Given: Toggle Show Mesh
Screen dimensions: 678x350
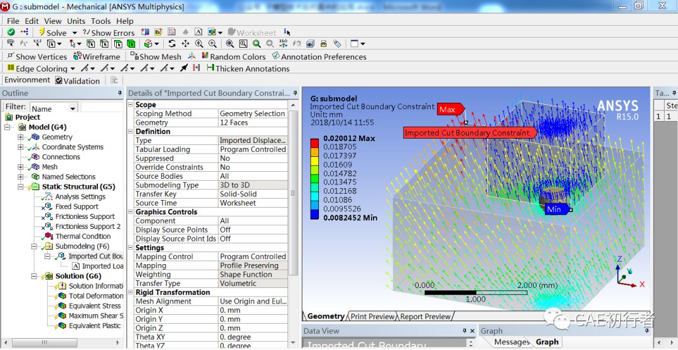Looking at the screenshot, I should [156, 56].
